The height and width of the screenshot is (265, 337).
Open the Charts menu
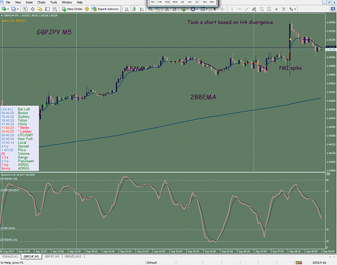coord(41,2)
